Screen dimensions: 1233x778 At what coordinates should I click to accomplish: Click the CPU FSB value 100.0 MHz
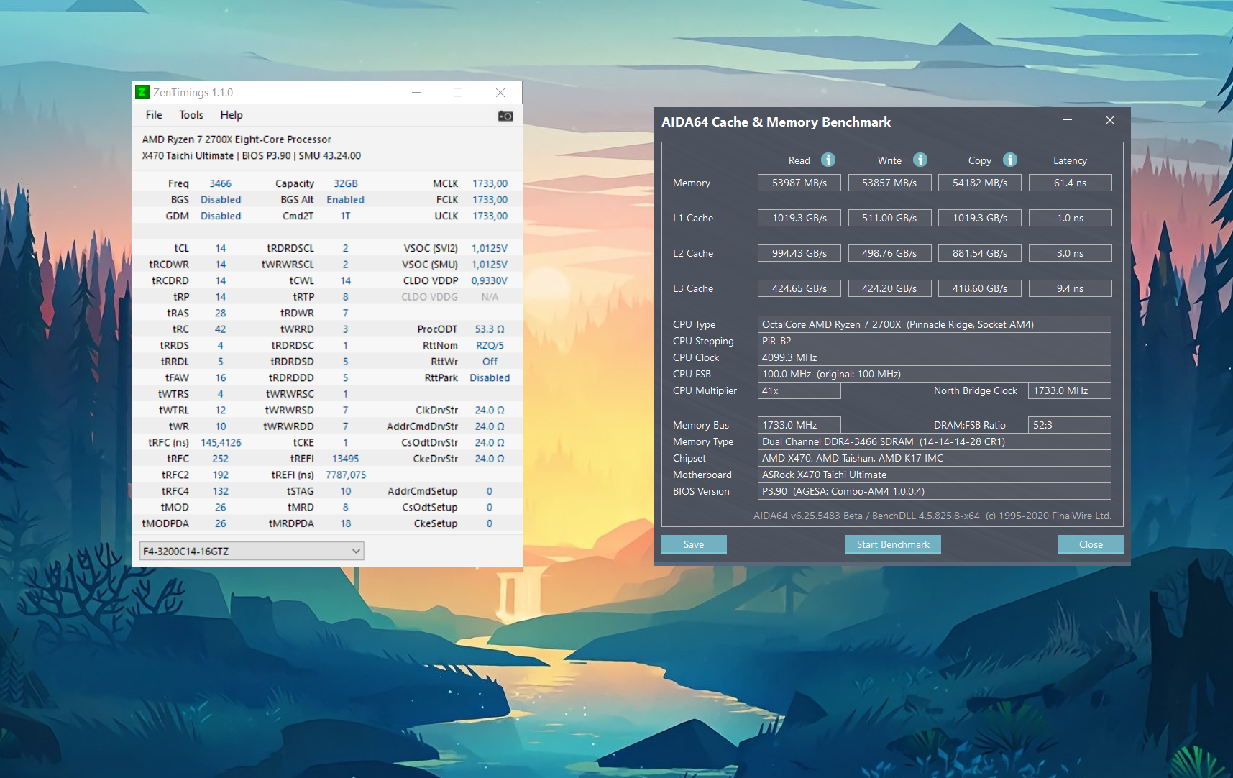click(934, 374)
